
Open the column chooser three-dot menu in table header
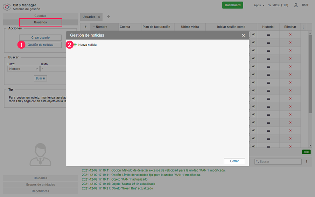click(x=303, y=27)
